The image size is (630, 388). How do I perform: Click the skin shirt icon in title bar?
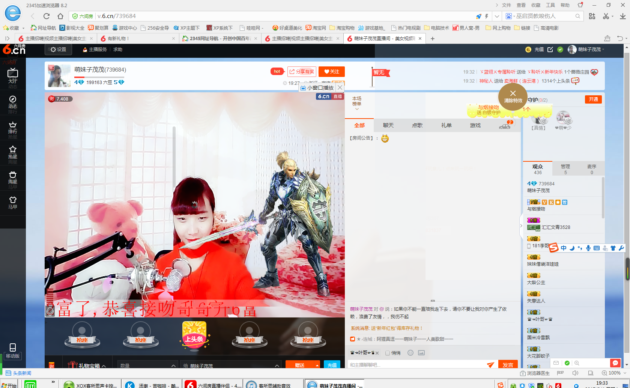point(580,5)
